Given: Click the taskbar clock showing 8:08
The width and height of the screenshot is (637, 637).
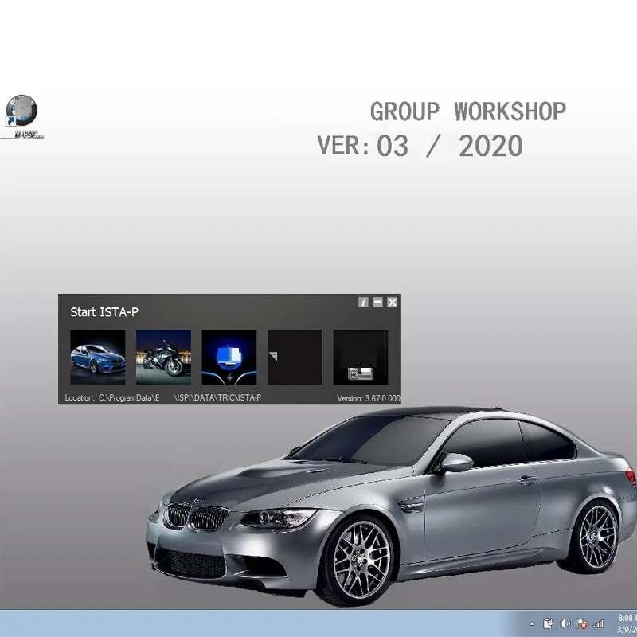Looking at the screenshot, I should coord(627,623).
